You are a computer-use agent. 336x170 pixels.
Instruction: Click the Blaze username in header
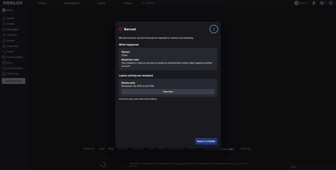point(302,3)
